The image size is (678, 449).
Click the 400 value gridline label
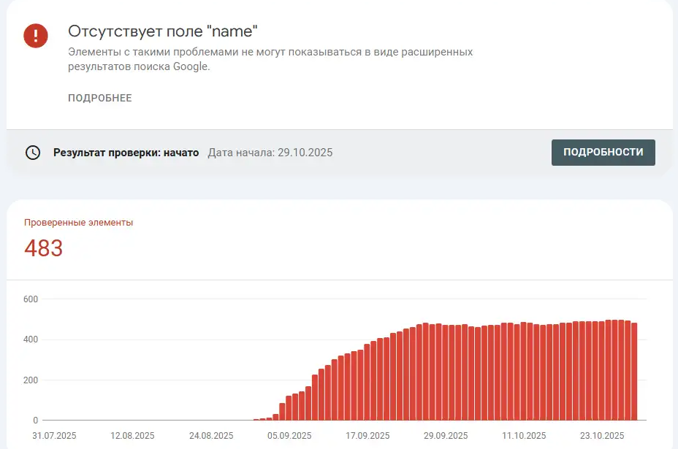pyautogui.click(x=31, y=339)
